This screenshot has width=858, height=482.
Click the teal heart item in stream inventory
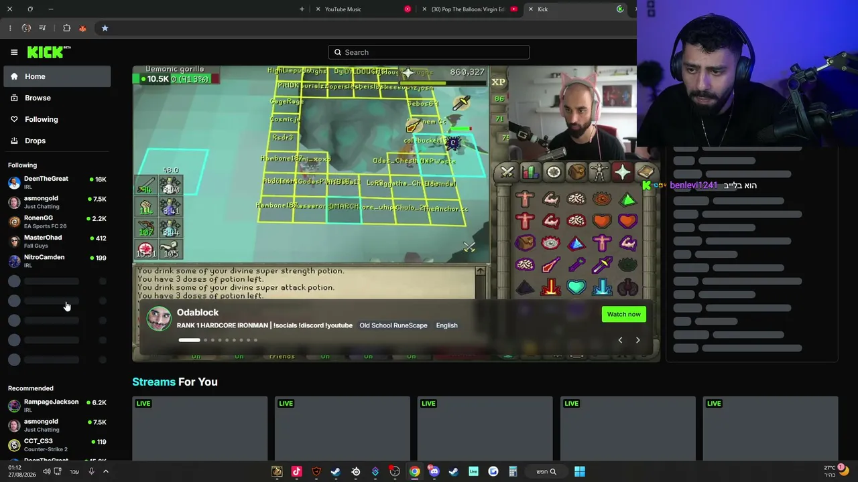point(576,287)
